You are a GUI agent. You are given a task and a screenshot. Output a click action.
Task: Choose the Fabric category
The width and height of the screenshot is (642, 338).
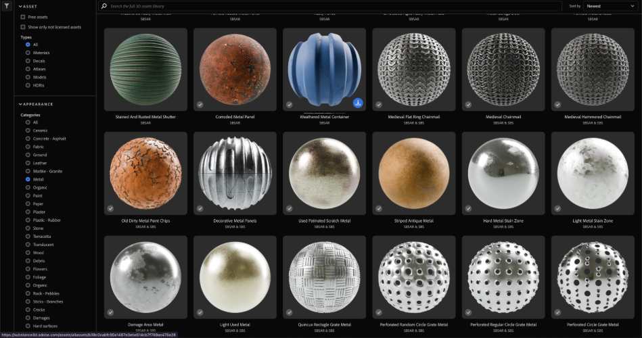28,147
